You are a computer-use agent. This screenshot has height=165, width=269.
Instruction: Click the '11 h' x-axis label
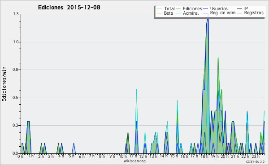tap(133, 156)
